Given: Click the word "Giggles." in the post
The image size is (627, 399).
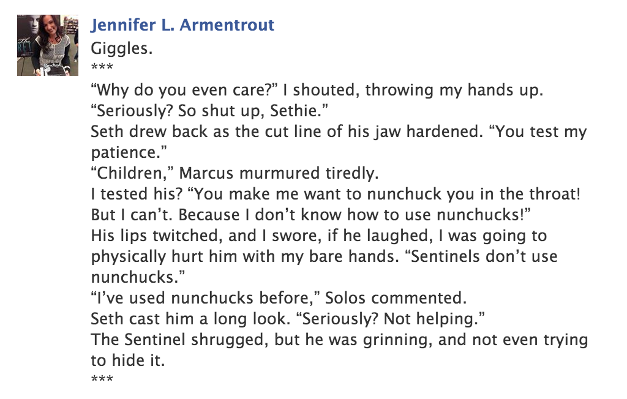Looking at the screenshot, I should [x=122, y=48].
